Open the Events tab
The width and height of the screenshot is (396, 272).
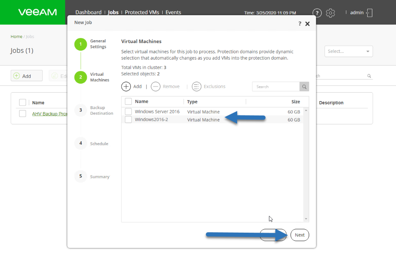tap(173, 12)
